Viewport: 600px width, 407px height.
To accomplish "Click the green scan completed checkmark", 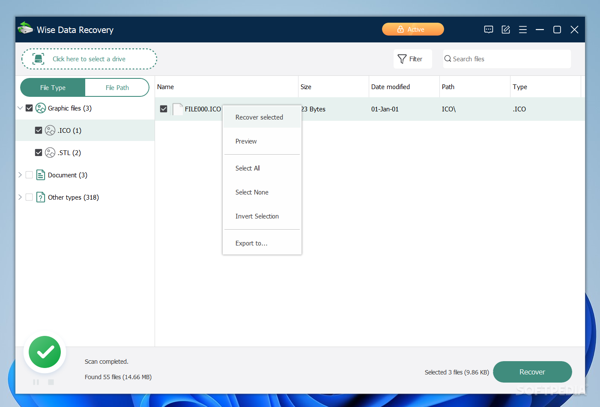I will [45, 352].
